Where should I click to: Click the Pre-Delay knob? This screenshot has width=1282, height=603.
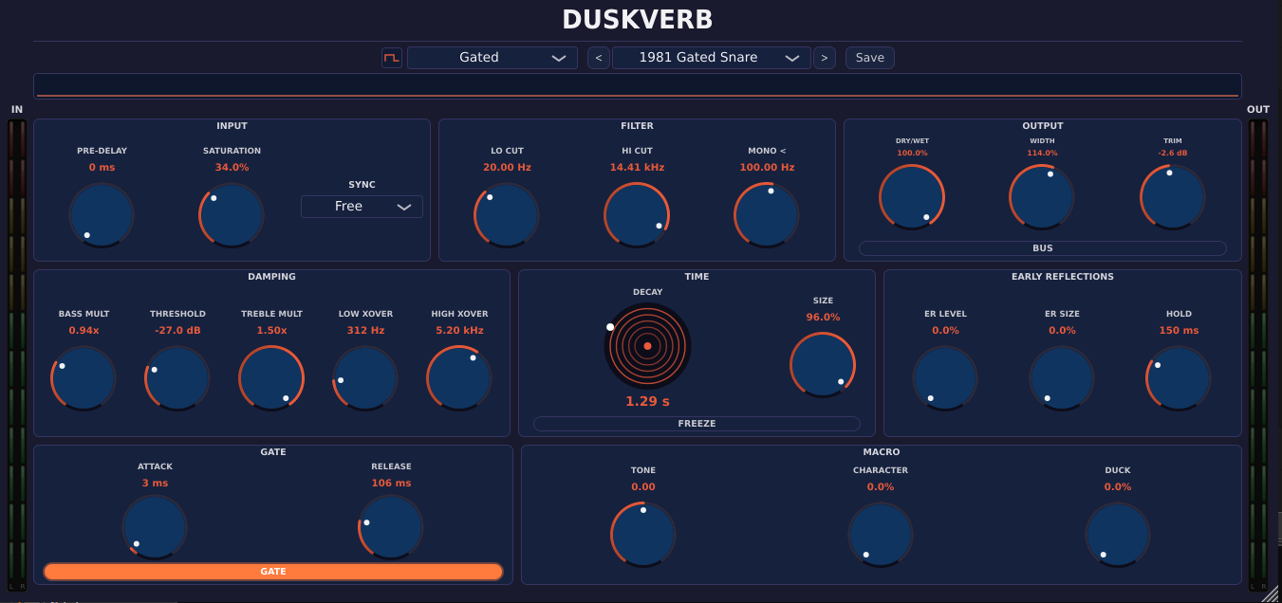click(x=102, y=215)
